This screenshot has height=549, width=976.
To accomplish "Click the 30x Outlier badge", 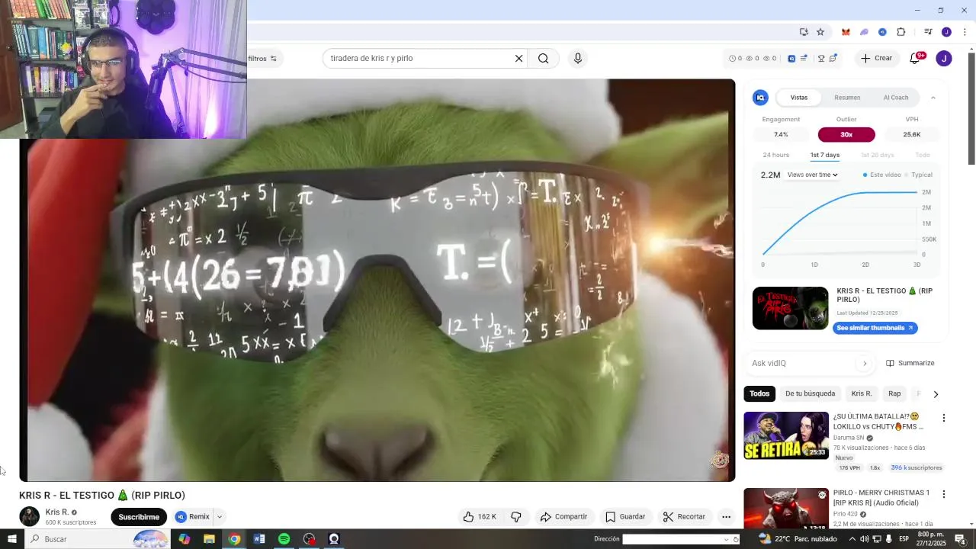I will (x=846, y=134).
